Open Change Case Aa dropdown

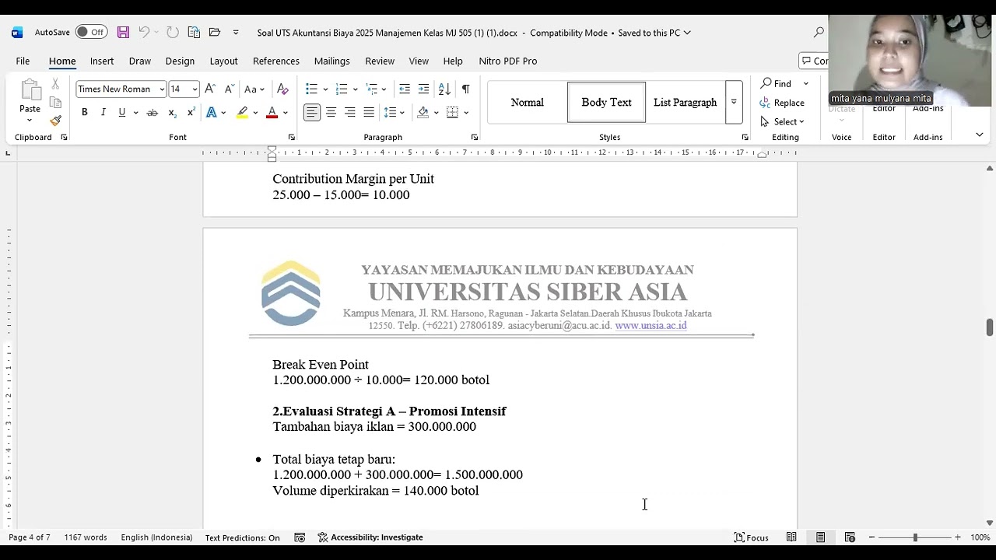[x=254, y=89]
